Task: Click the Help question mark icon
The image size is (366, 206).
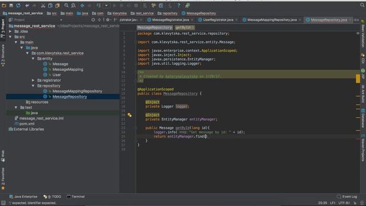Action: 178,5
